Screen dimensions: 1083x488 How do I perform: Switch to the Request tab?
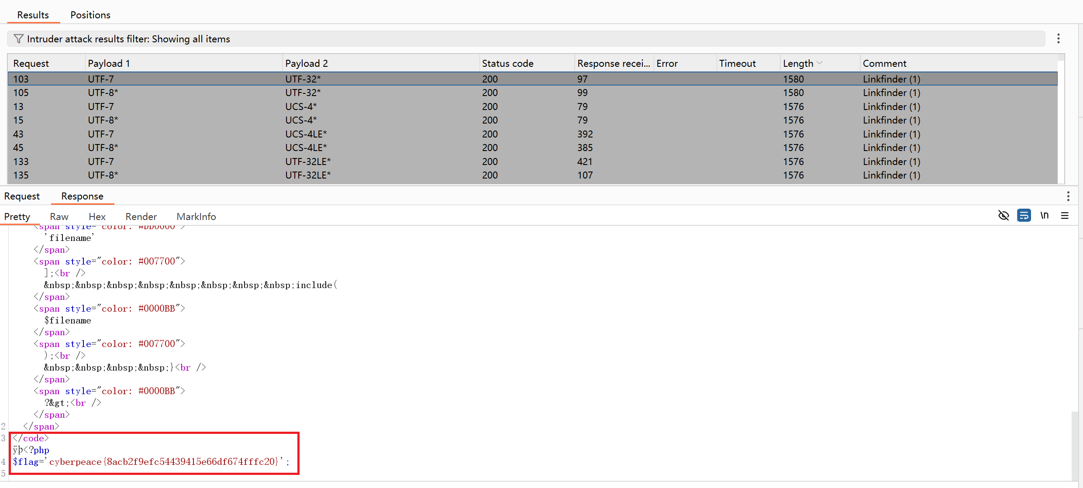pyautogui.click(x=22, y=196)
